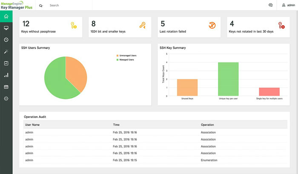The width and height of the screenshot is (298, 174).
Task: Click the yellow key icon for keys without passphrase
Action: (x=74, y=26)
